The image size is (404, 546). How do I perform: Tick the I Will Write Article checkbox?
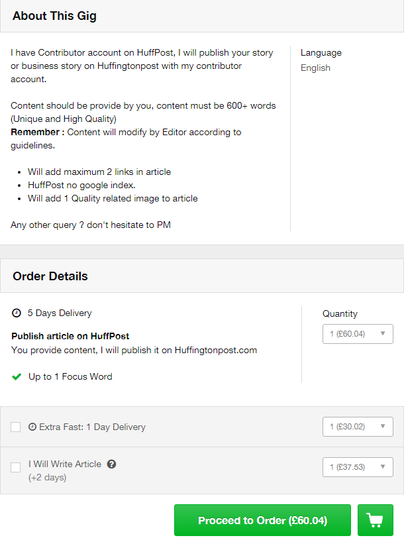[16, 467]
